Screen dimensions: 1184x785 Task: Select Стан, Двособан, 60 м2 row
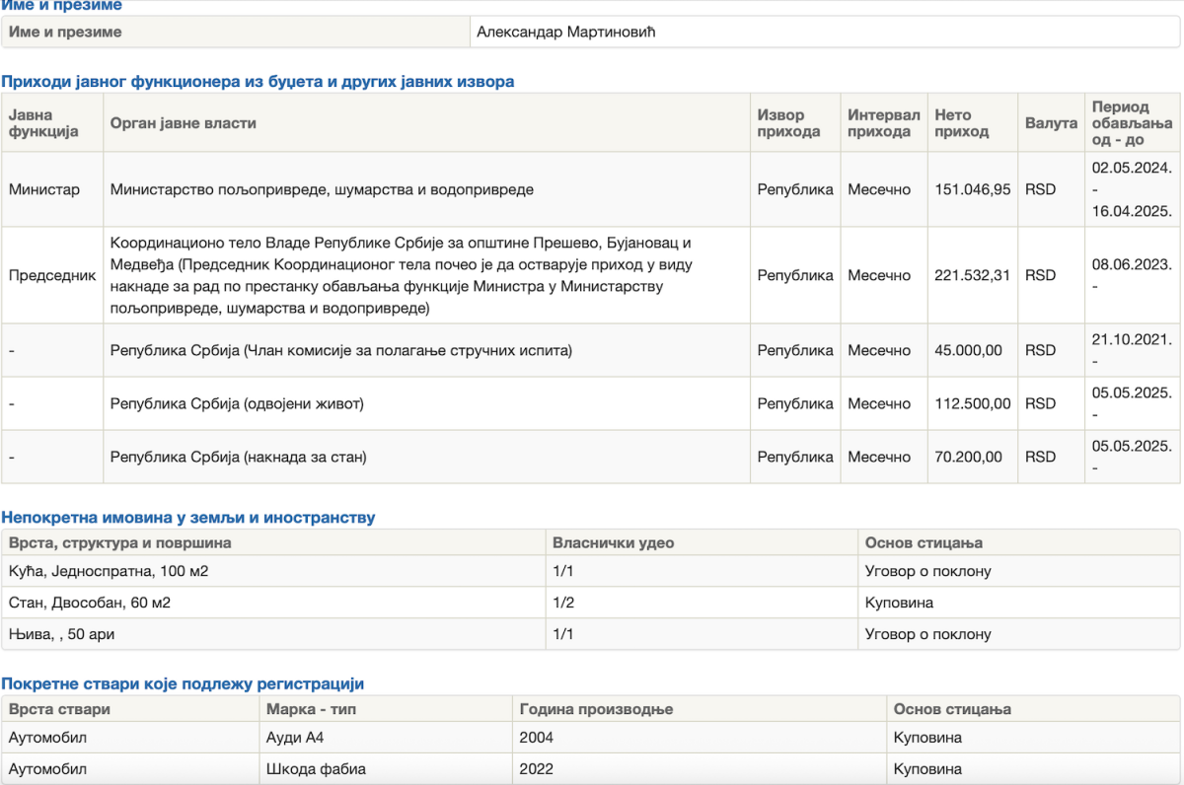[590, 603]
